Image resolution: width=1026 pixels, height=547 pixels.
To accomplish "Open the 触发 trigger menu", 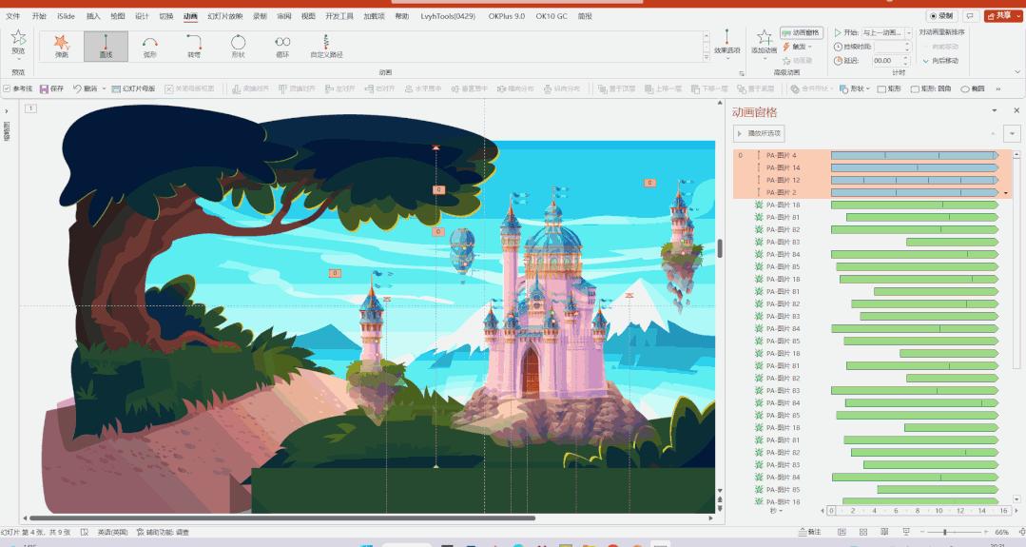I will [x=797, y=47].
